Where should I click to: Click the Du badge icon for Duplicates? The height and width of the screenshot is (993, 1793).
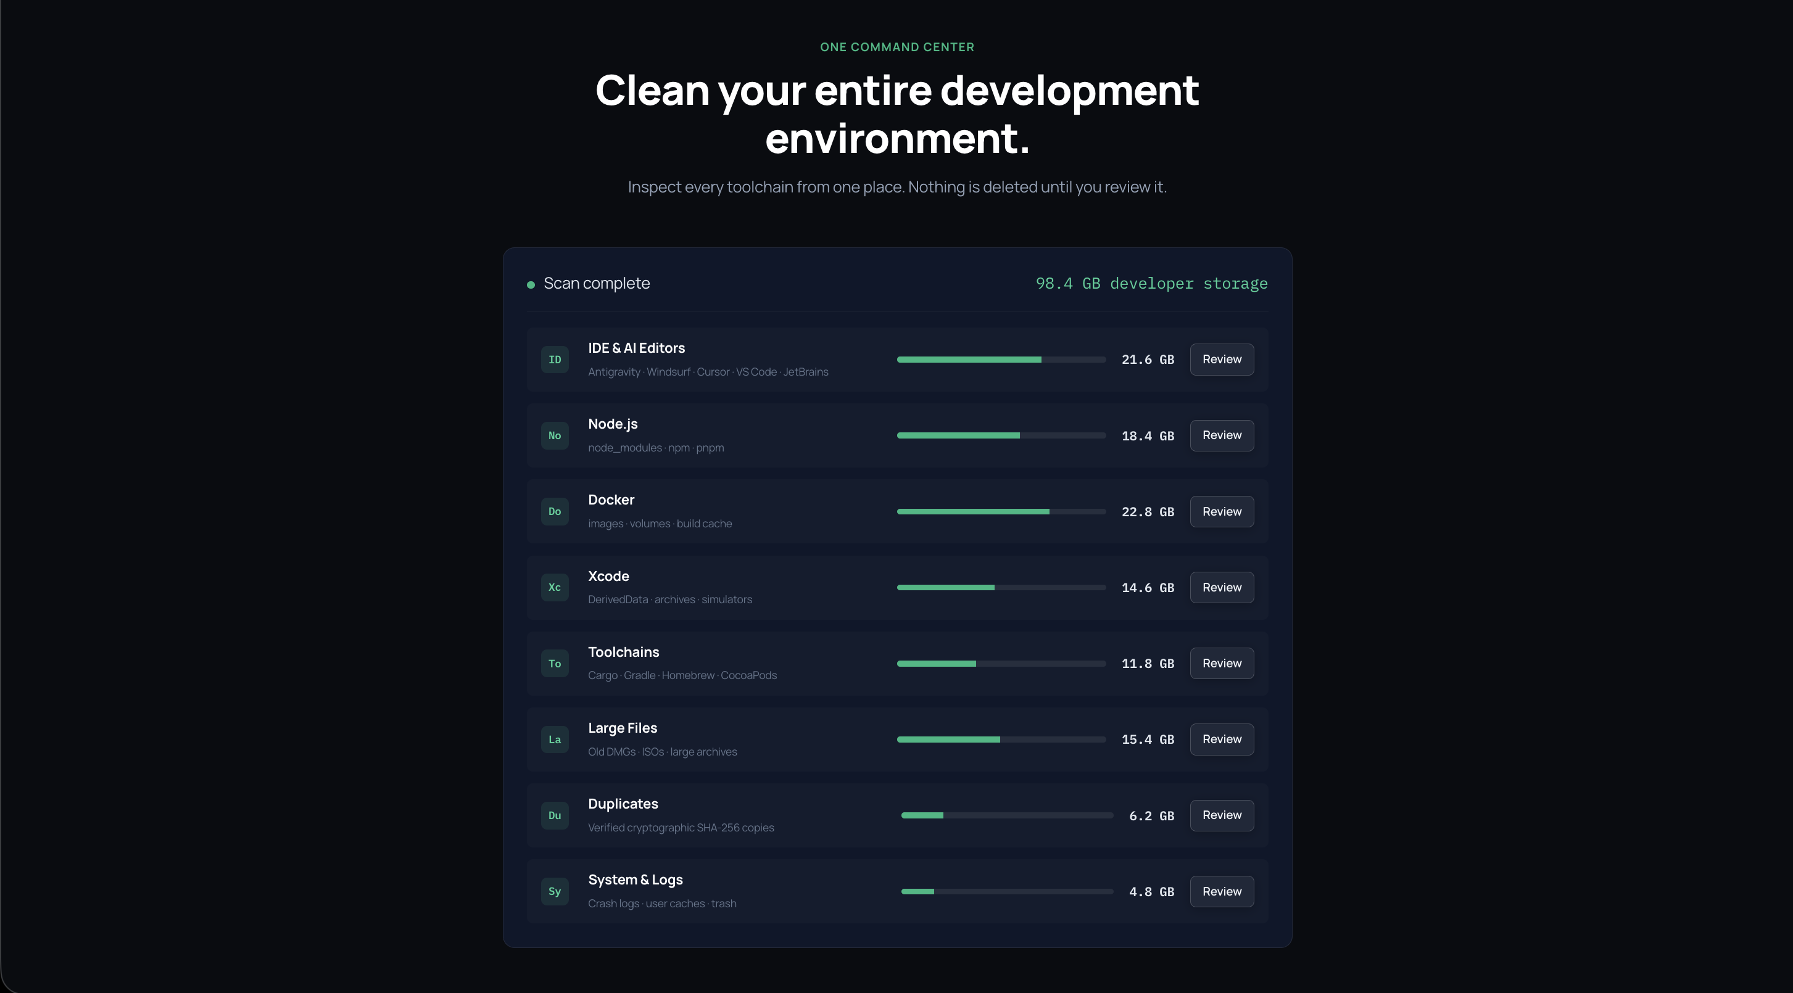click(555, 815)
